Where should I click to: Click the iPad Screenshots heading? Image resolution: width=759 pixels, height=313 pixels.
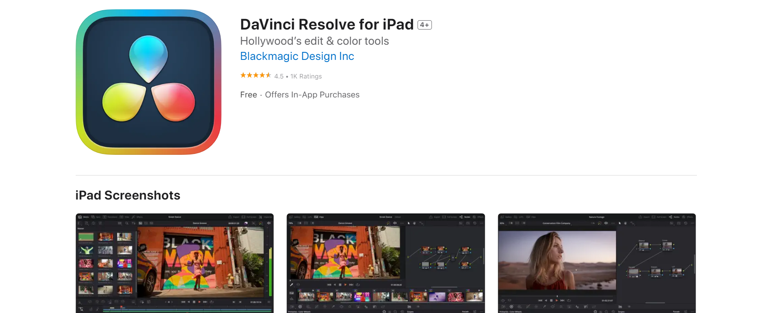click(x=128, y=195)
